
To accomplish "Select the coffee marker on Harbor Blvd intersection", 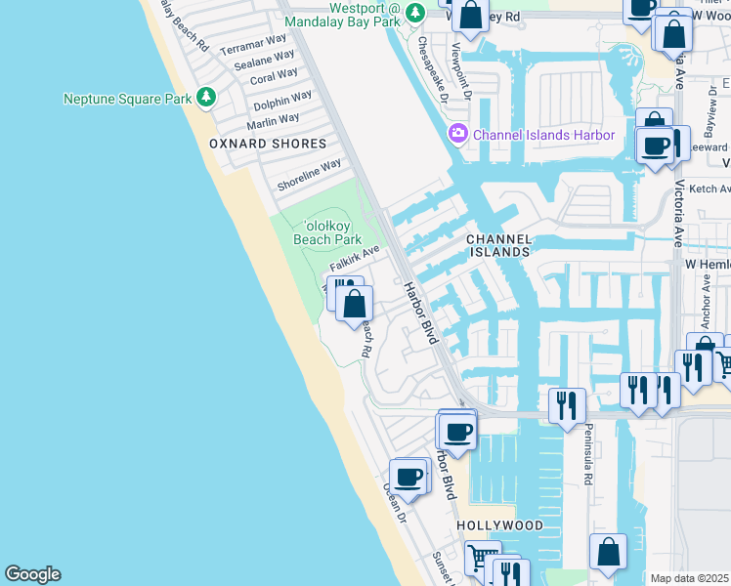I will (457, 431).
